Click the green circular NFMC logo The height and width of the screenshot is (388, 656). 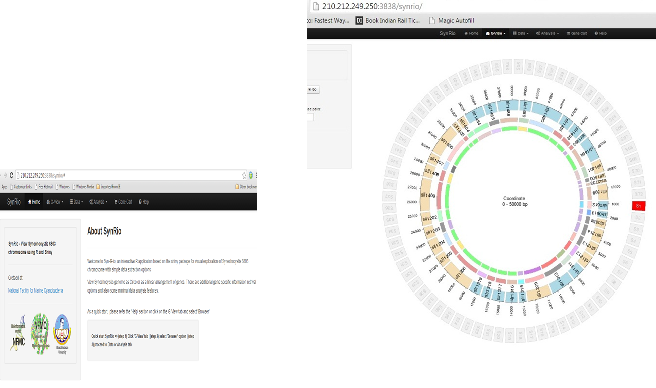pyautogui.click(x=40, y=334)
